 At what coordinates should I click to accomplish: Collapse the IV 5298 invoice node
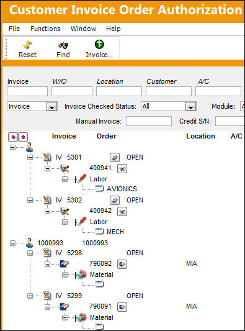(30, 253)
